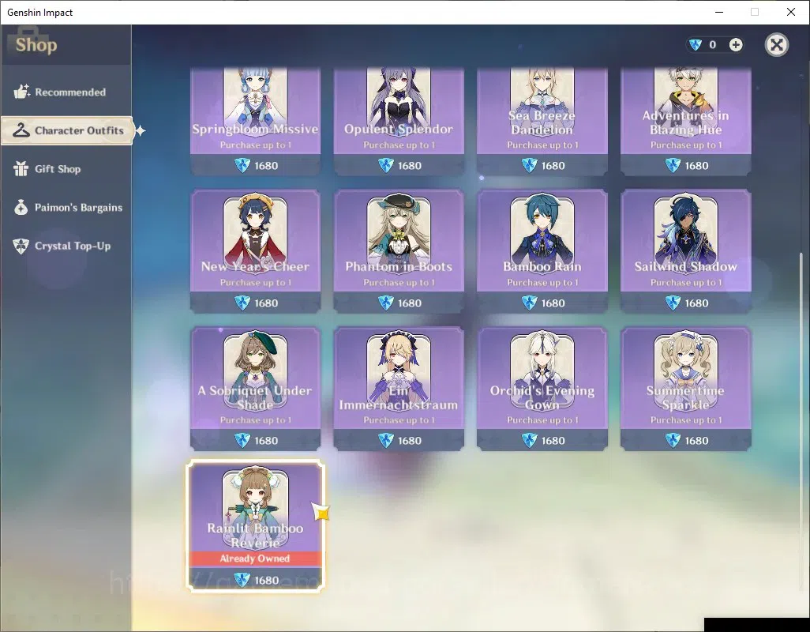The width and height of the screenshot is (810, 632).
Task: Close the shop with the round X button
Action: pos(776,45)
